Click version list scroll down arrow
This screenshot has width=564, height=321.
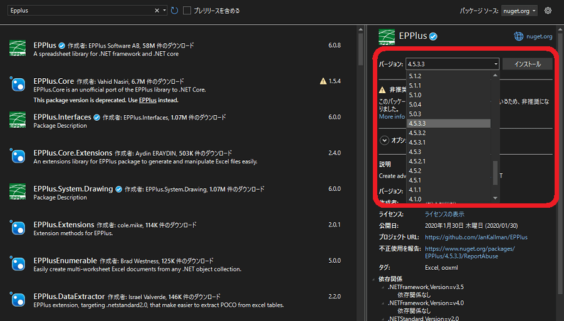(495, 198)
